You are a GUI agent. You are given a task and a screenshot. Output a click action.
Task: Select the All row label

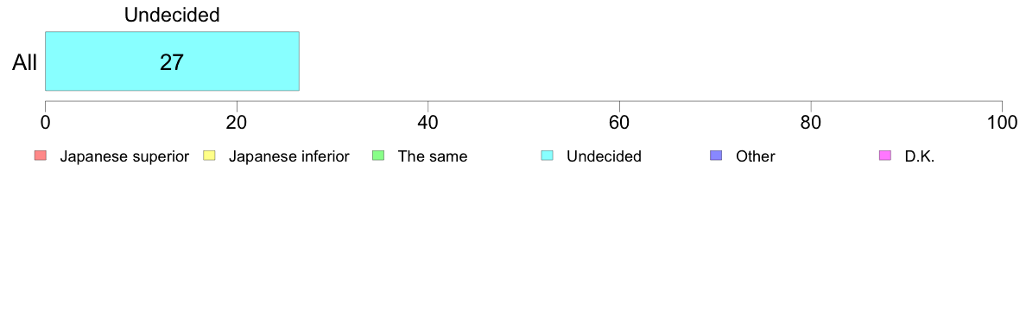tap(25, 63)
